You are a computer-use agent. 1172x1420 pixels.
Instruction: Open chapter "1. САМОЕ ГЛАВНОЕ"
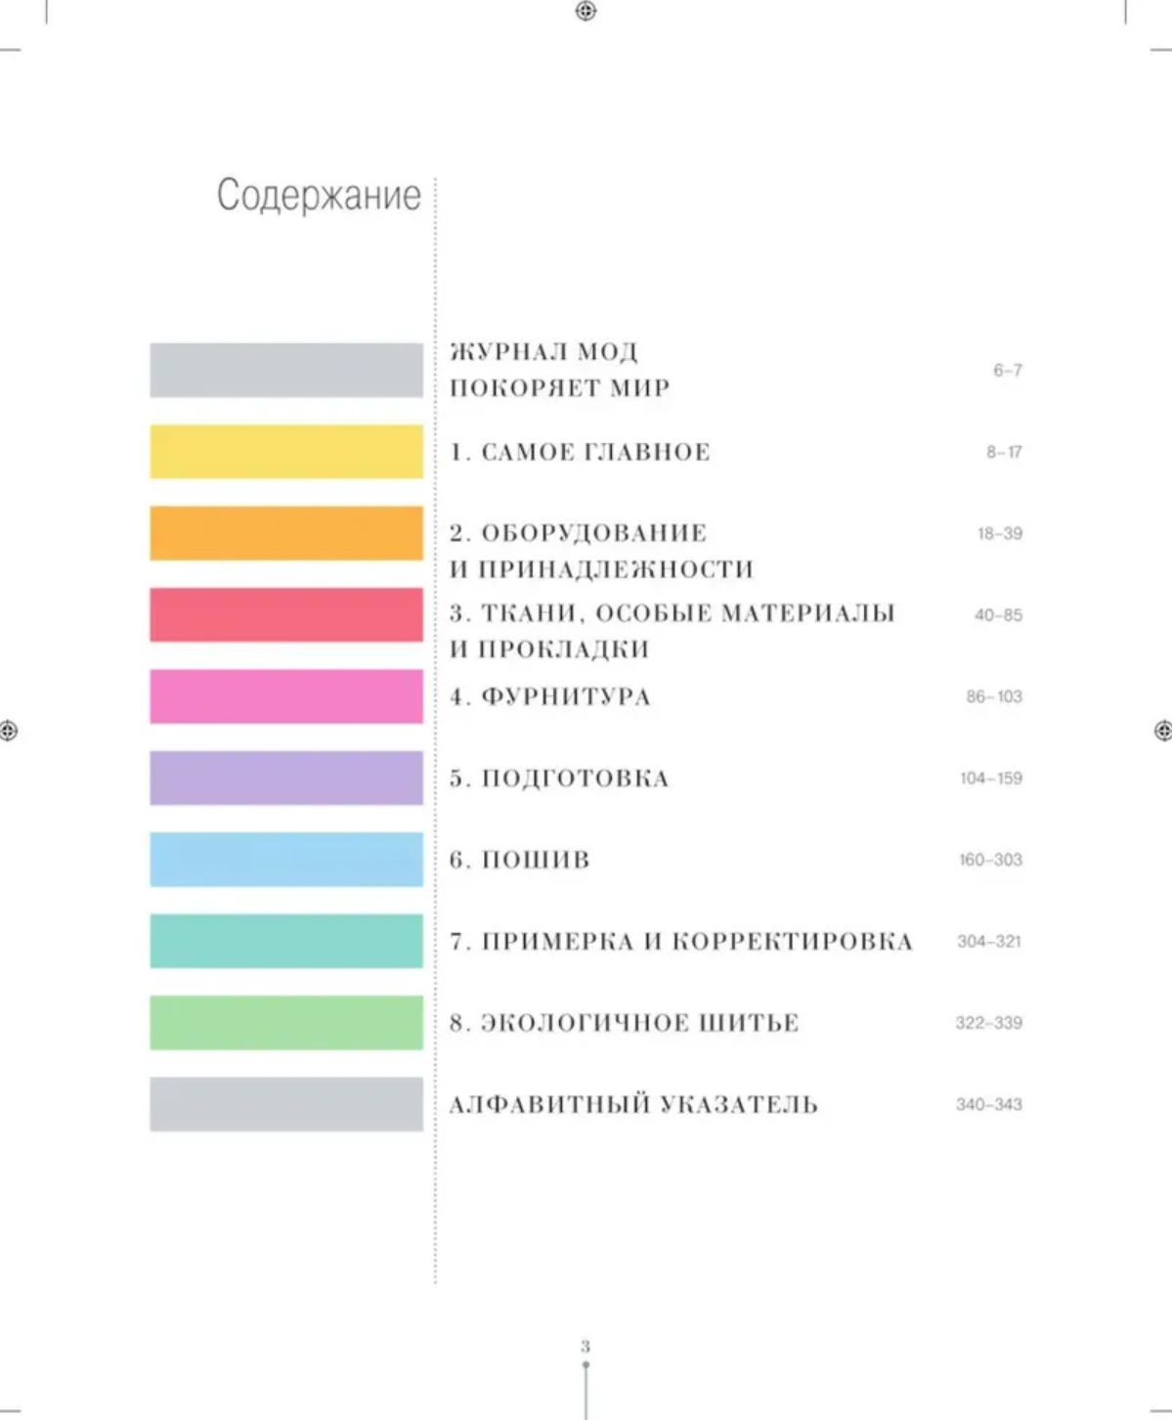click(580, 452)
